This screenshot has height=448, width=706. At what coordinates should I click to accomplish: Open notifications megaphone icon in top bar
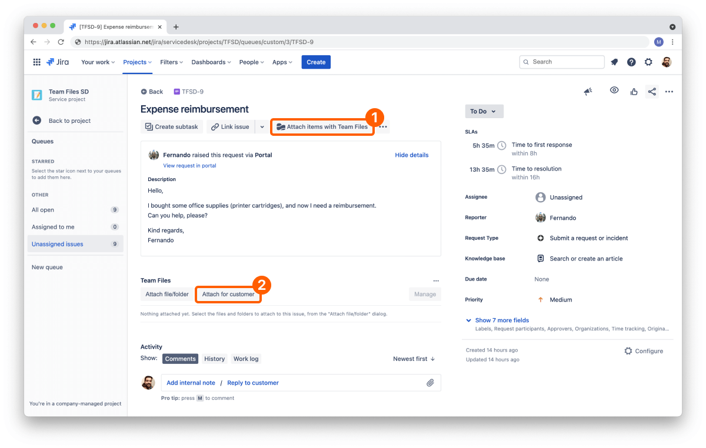pyautogui.click(x=614, y=62)
